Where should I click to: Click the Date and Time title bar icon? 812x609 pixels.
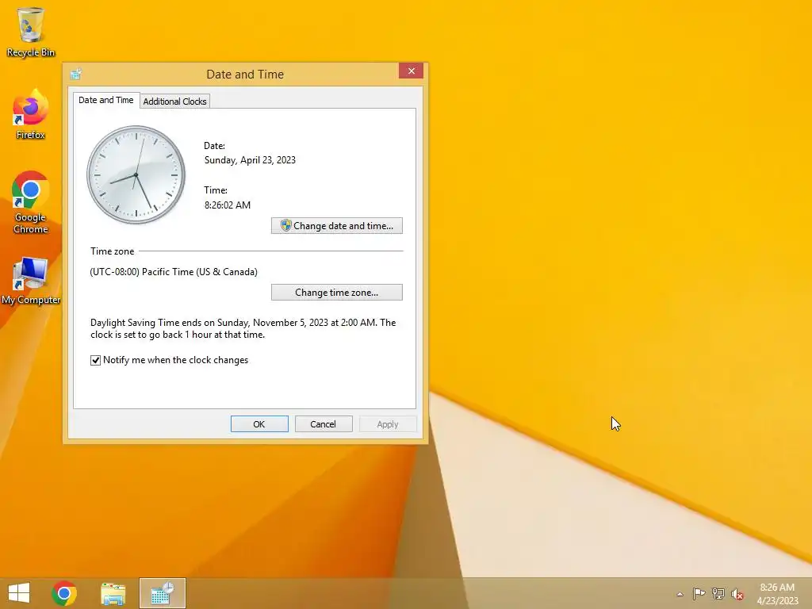coord(76,74)
